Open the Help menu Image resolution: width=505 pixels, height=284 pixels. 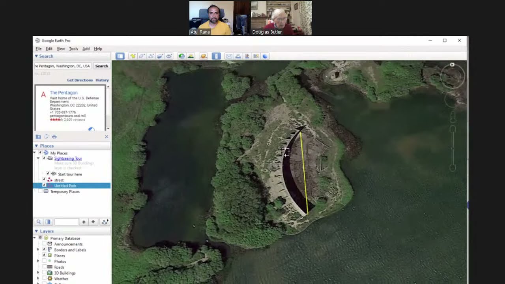[98, 49]
